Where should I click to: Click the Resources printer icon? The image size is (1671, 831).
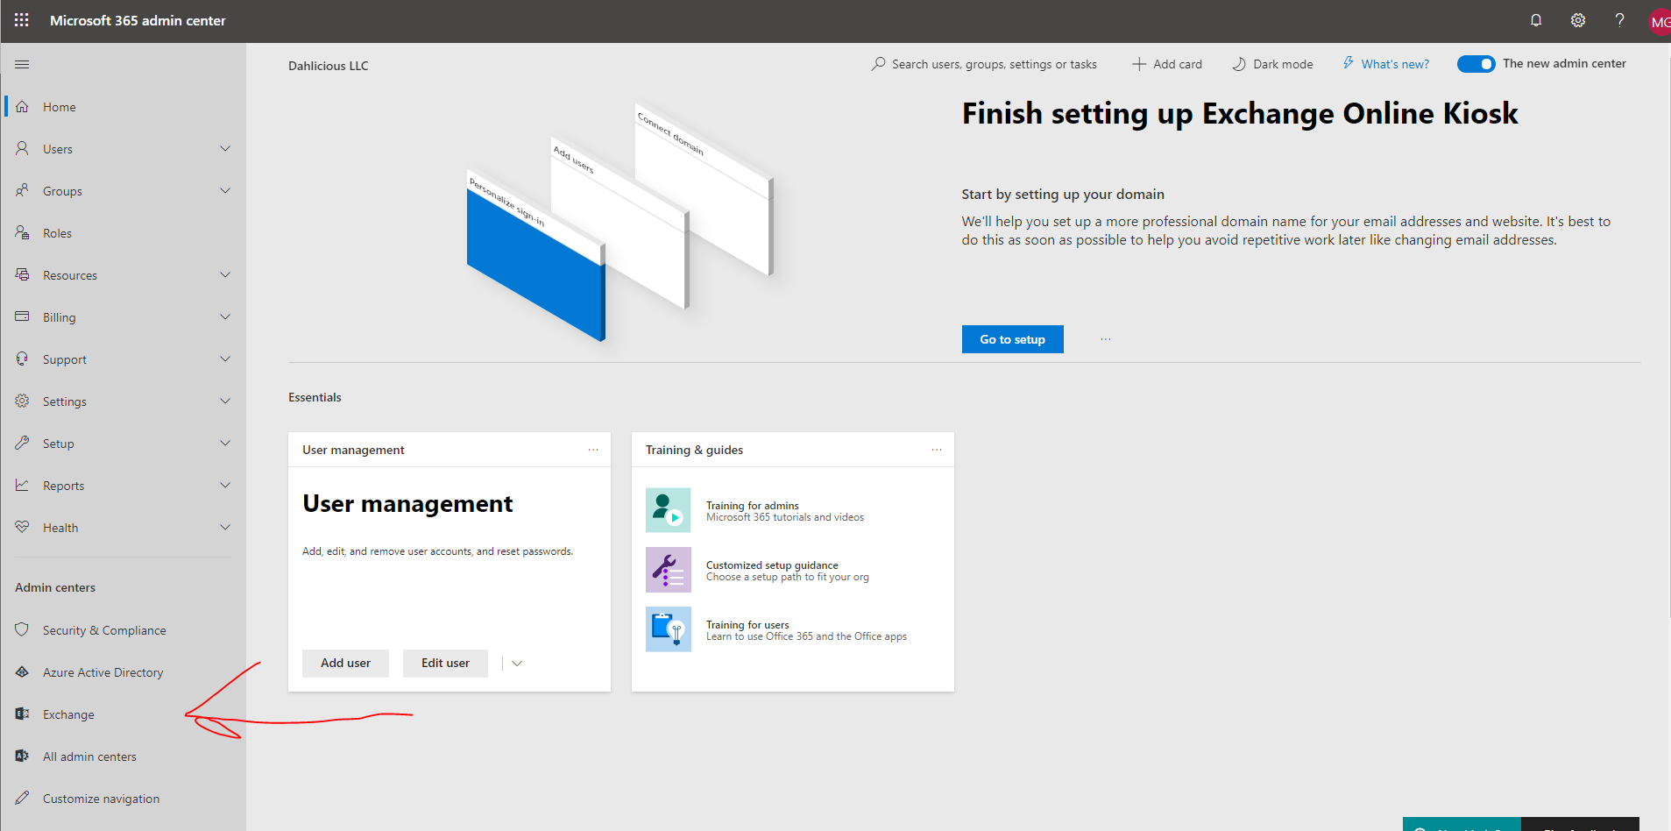click(22, 274)
